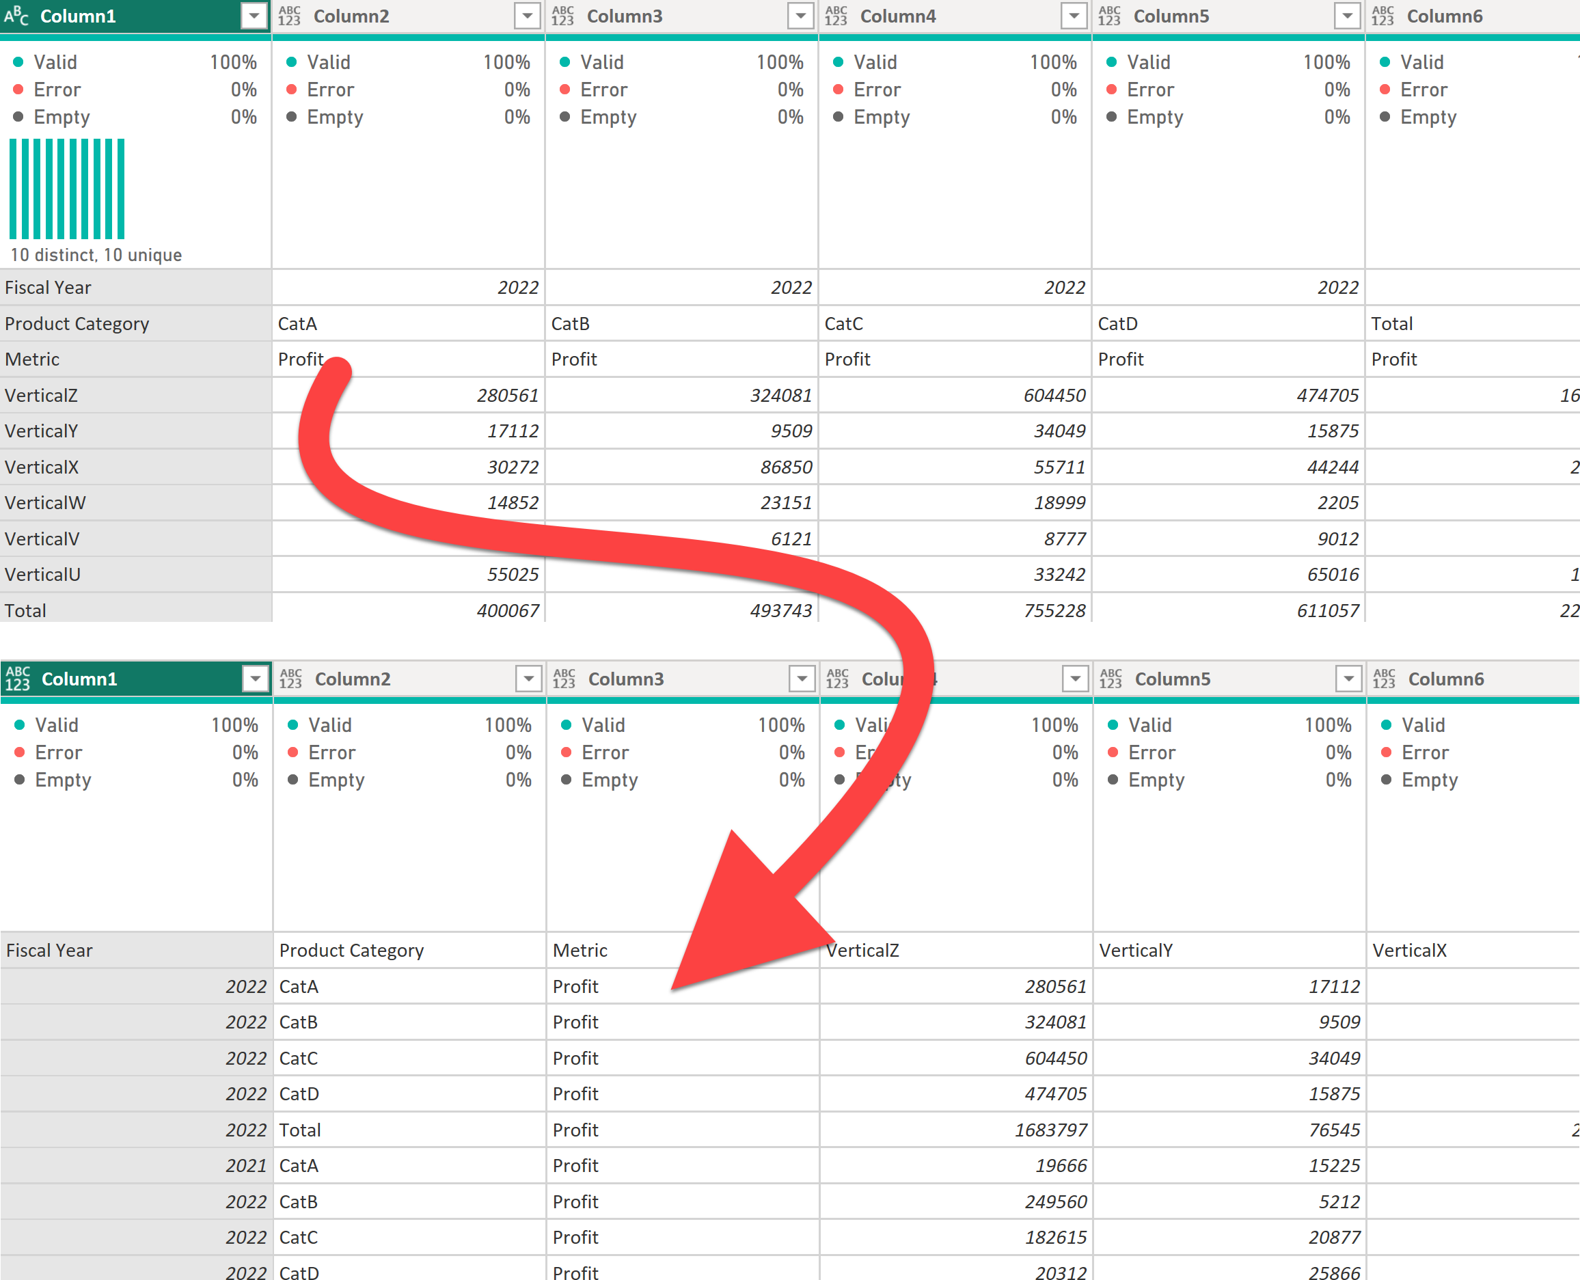
Task: Select the 'CatA' cell in top table
Action: coord(409,324)
